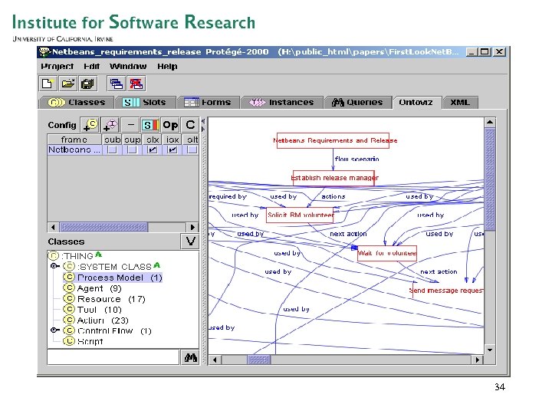
Task: Toggle the sub checkbox for Netbeans row
Action: coord(112,149)
